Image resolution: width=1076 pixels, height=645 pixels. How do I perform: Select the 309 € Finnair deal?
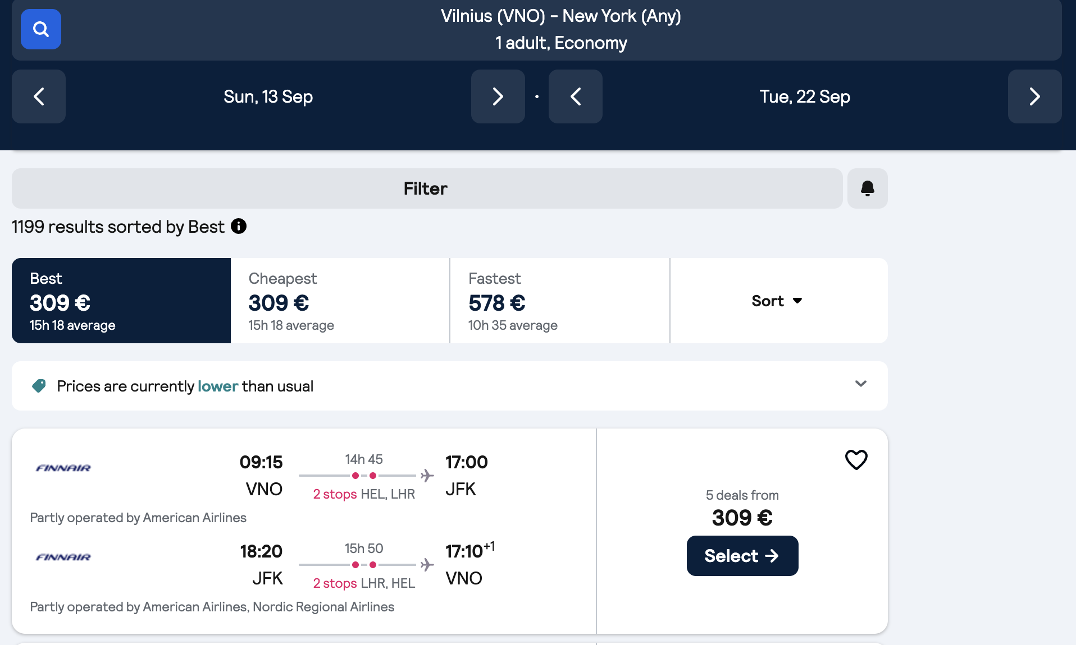(742, 556)
